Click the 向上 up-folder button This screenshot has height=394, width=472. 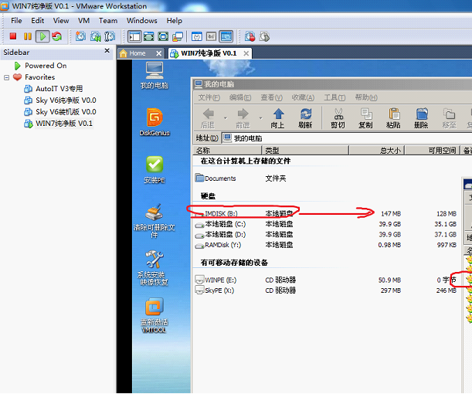277,118
